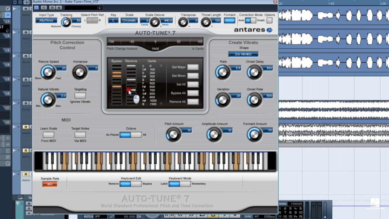
Task: Click the Amplitude Amount knob
Action: pos(214,135)
